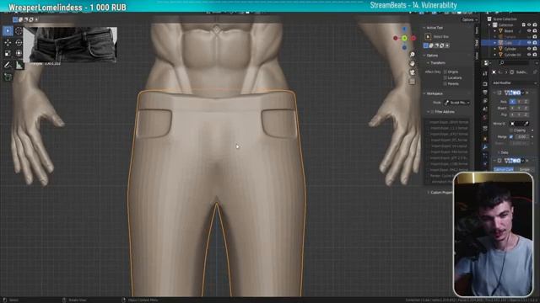Image resolution: width=540 pixels, height=303 pixels.
Task: Enable Flip Z button
Action: (x=526, y=114)
